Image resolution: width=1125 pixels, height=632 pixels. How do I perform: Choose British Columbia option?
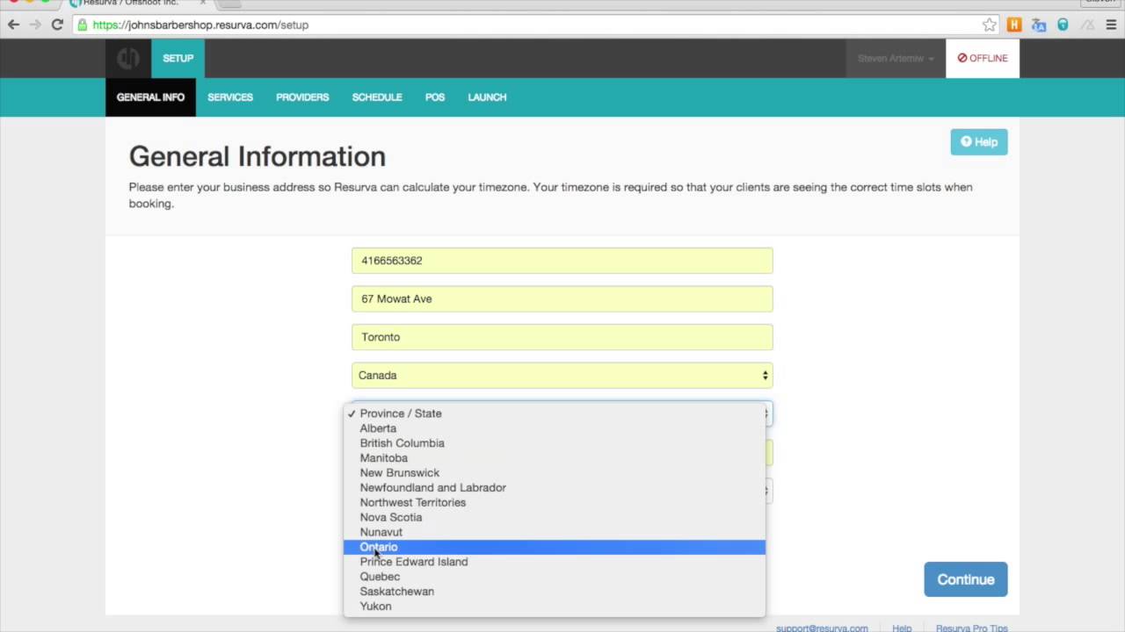[x=555, y=443]
